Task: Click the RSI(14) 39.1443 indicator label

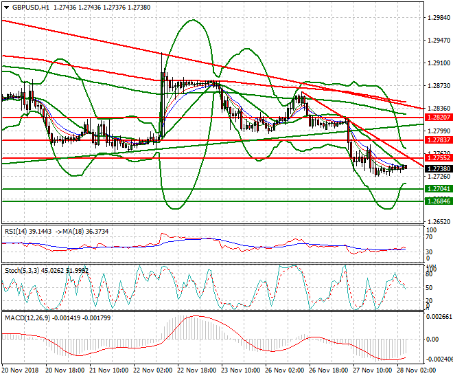Action: [x=28, y=232]
